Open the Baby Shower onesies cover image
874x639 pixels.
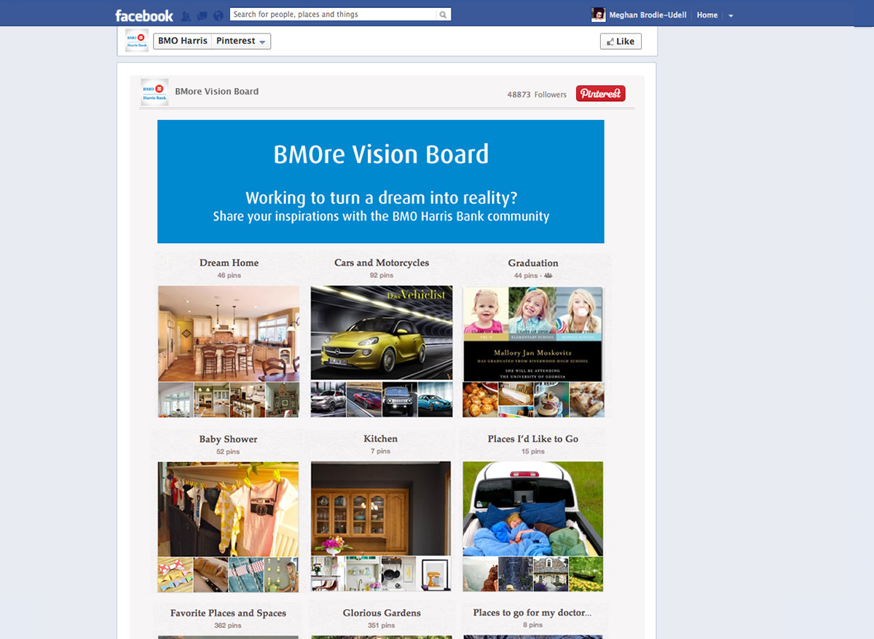pos(229,509)
